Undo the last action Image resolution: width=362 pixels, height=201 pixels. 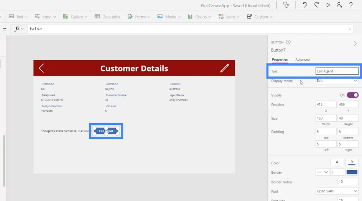(x=305, y=5)
